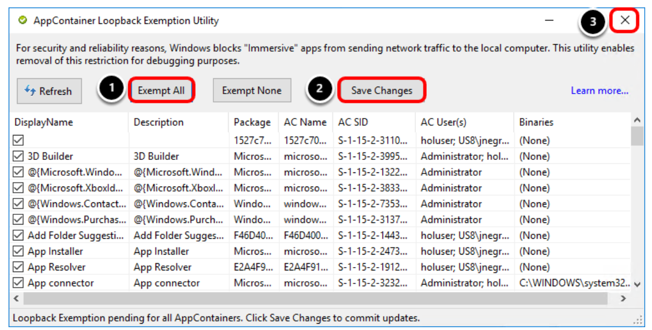This screenshot has width=652, height=330.
Task: Click the Save Changes button
Action: (381, 90)
